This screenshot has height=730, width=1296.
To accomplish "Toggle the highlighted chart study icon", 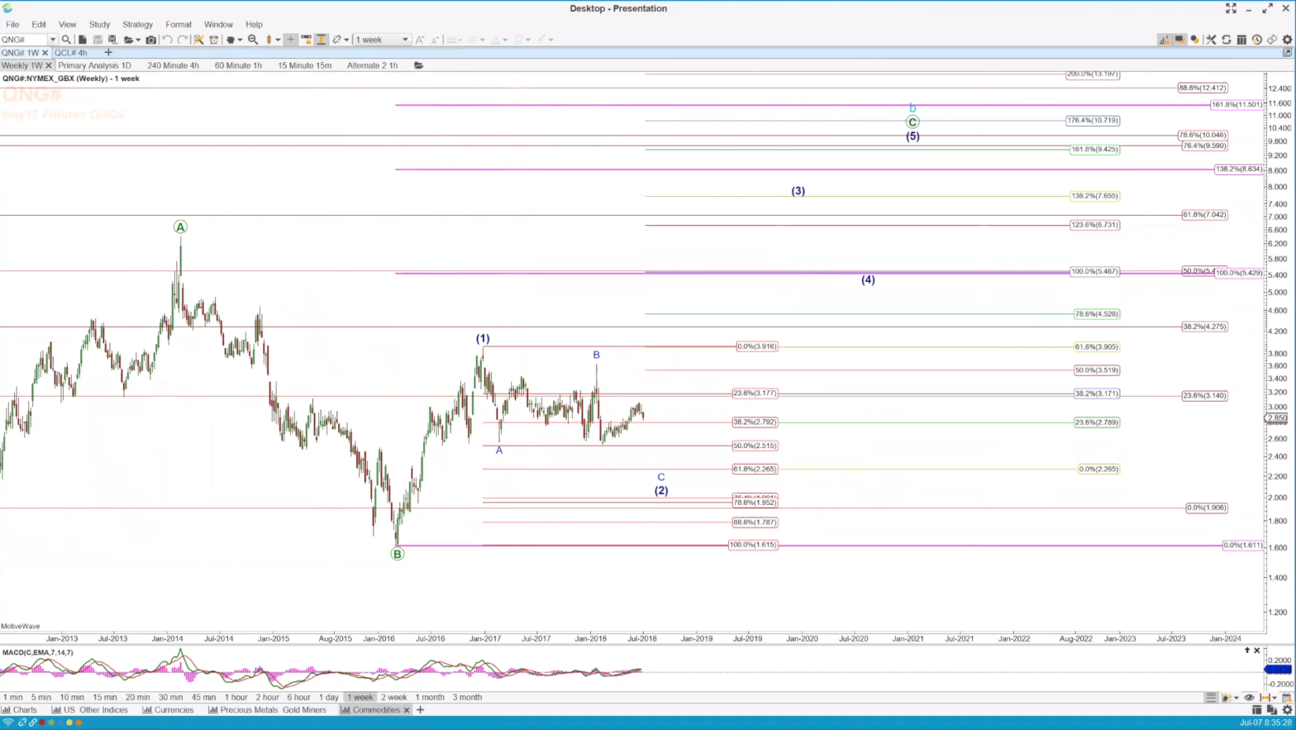I will tap(1164, 40).
